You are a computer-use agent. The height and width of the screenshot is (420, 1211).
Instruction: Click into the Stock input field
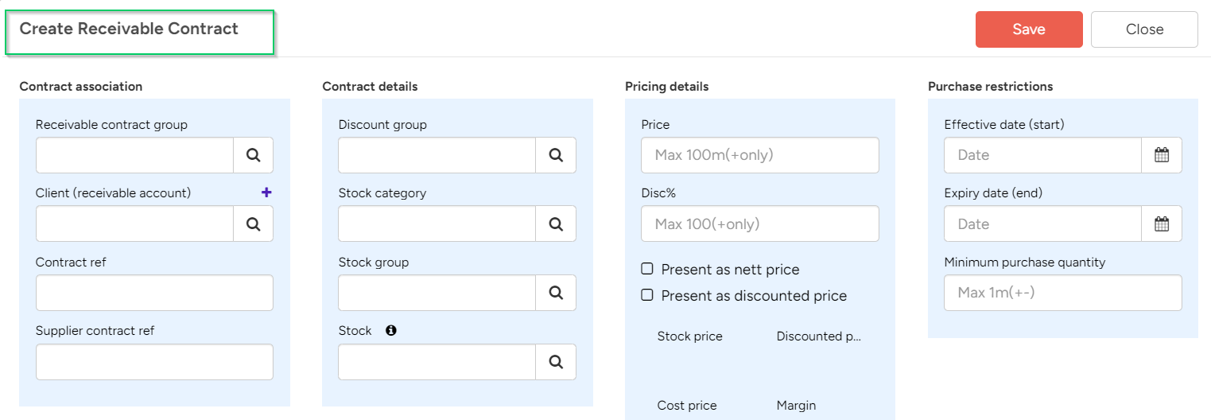[437, 362]
